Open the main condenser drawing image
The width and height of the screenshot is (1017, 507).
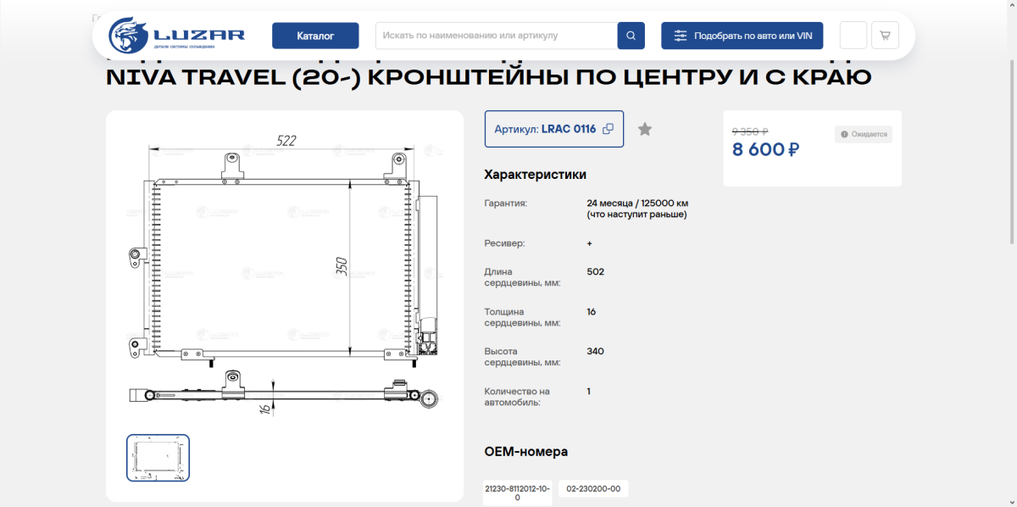tap(284, 276)
